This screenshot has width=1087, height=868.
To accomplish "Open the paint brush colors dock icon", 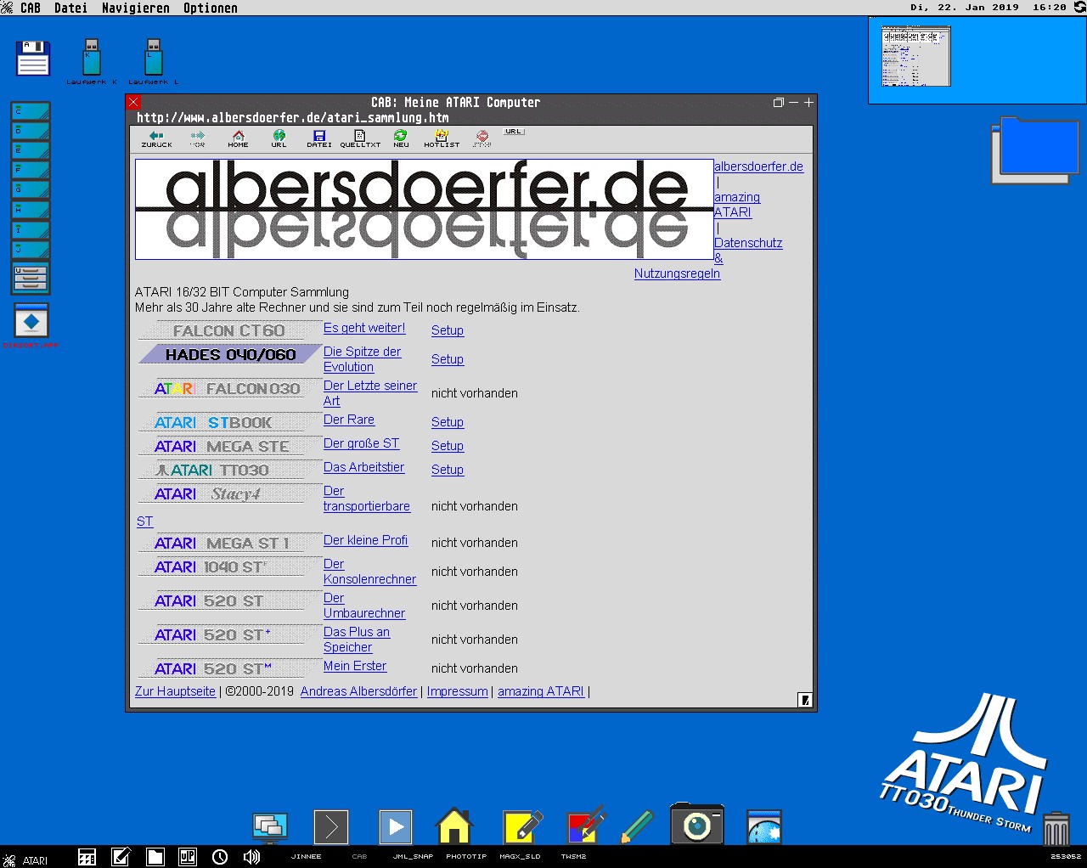I will point(586,825).
